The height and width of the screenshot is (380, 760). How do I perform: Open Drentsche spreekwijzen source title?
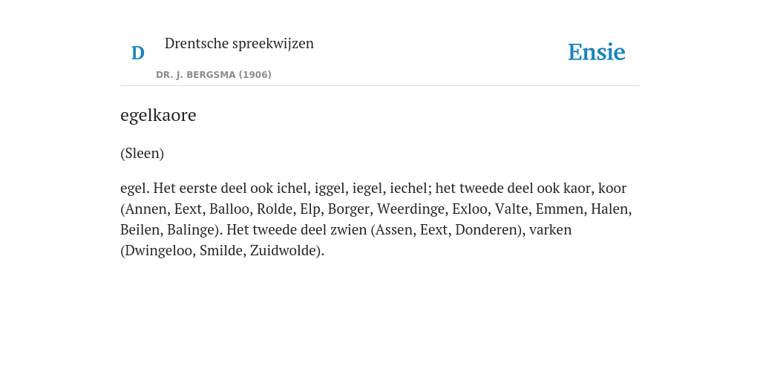coord(239,43)
